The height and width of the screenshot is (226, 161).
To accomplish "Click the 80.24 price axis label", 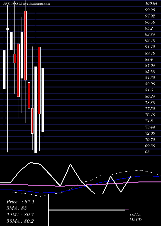I will 150,96.
